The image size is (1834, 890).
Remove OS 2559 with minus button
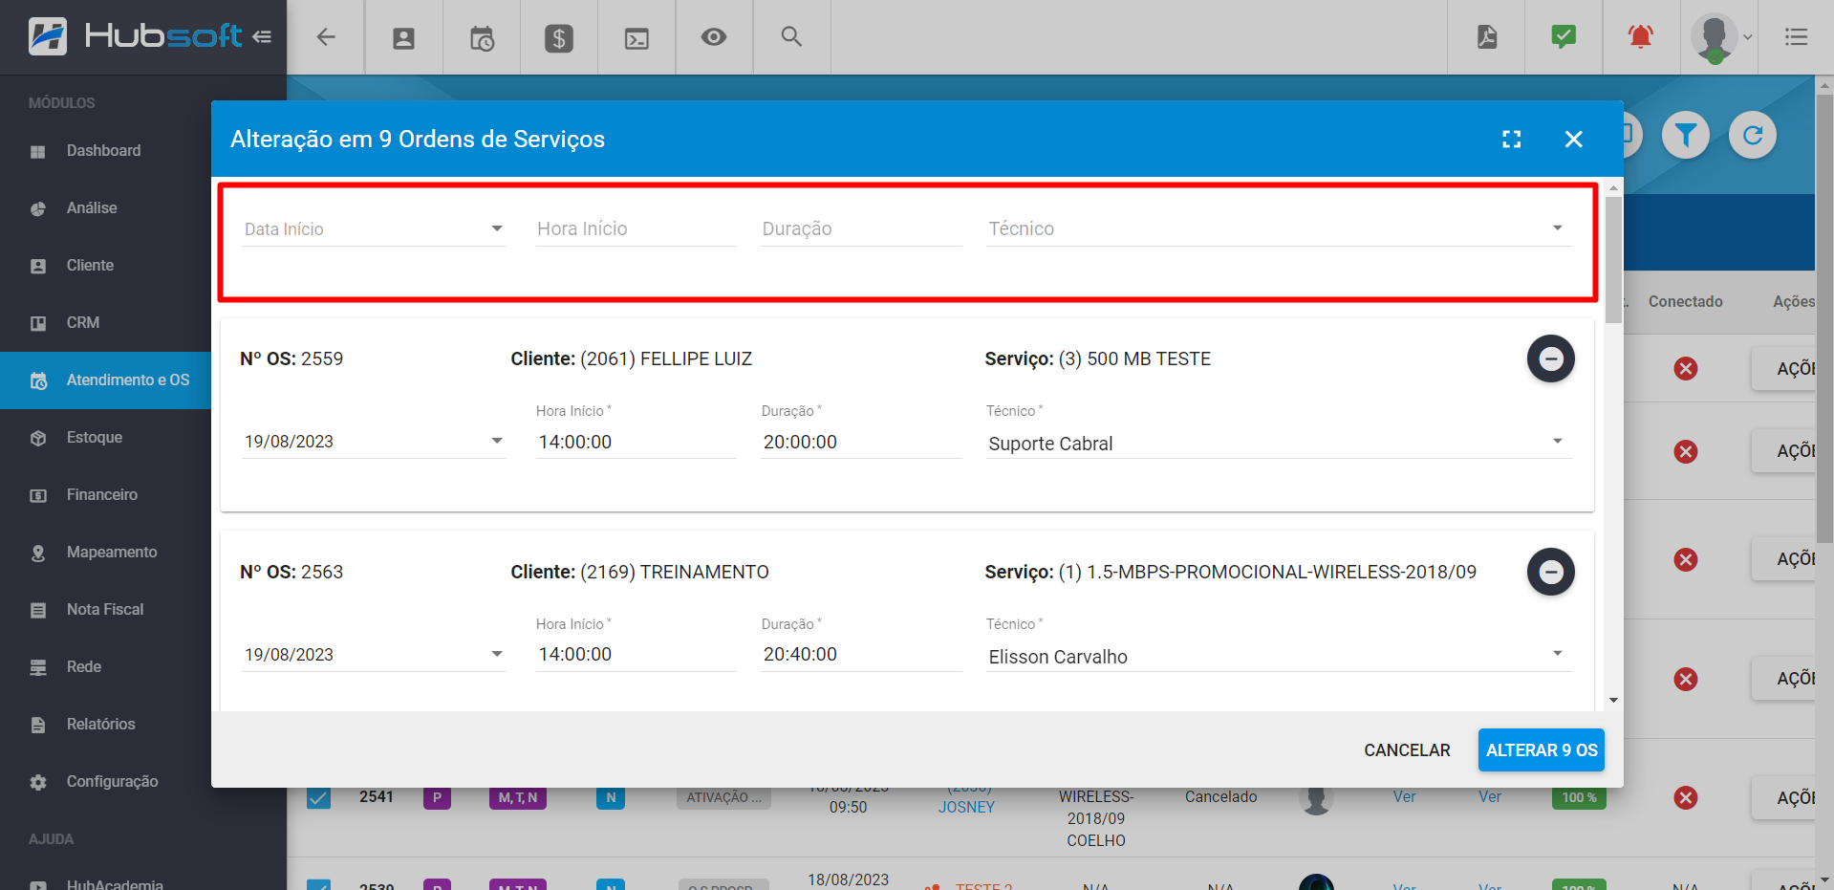tap(1550, 359)
